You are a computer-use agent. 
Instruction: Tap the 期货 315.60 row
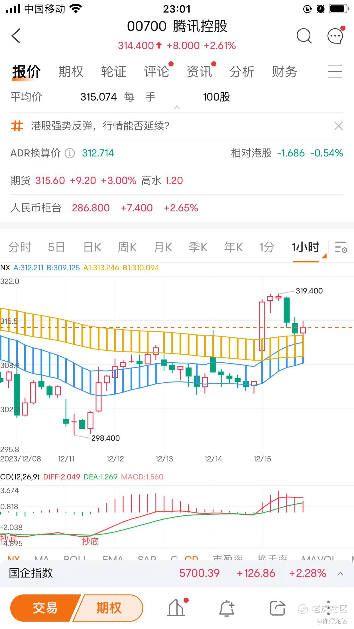click(177, 181)
